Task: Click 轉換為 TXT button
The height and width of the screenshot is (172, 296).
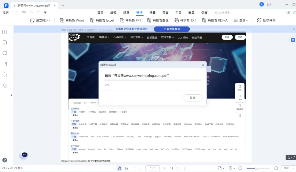Action: click(x=185, y=20)
